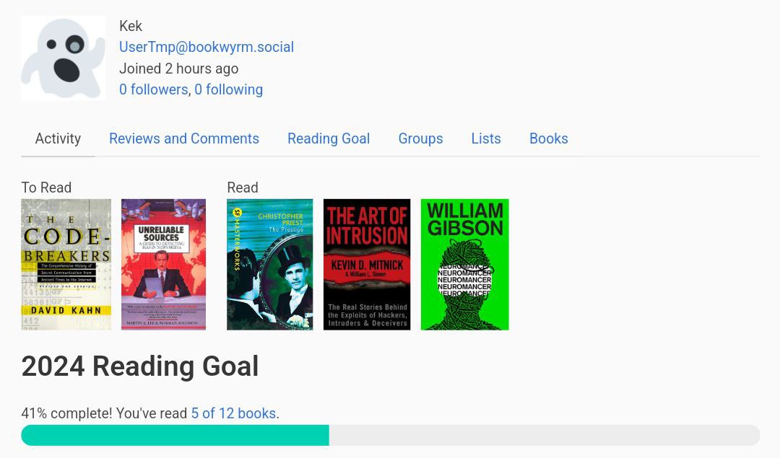
Task: Switch to Reviews and Comments tab
Action: (x=184, y=138)
